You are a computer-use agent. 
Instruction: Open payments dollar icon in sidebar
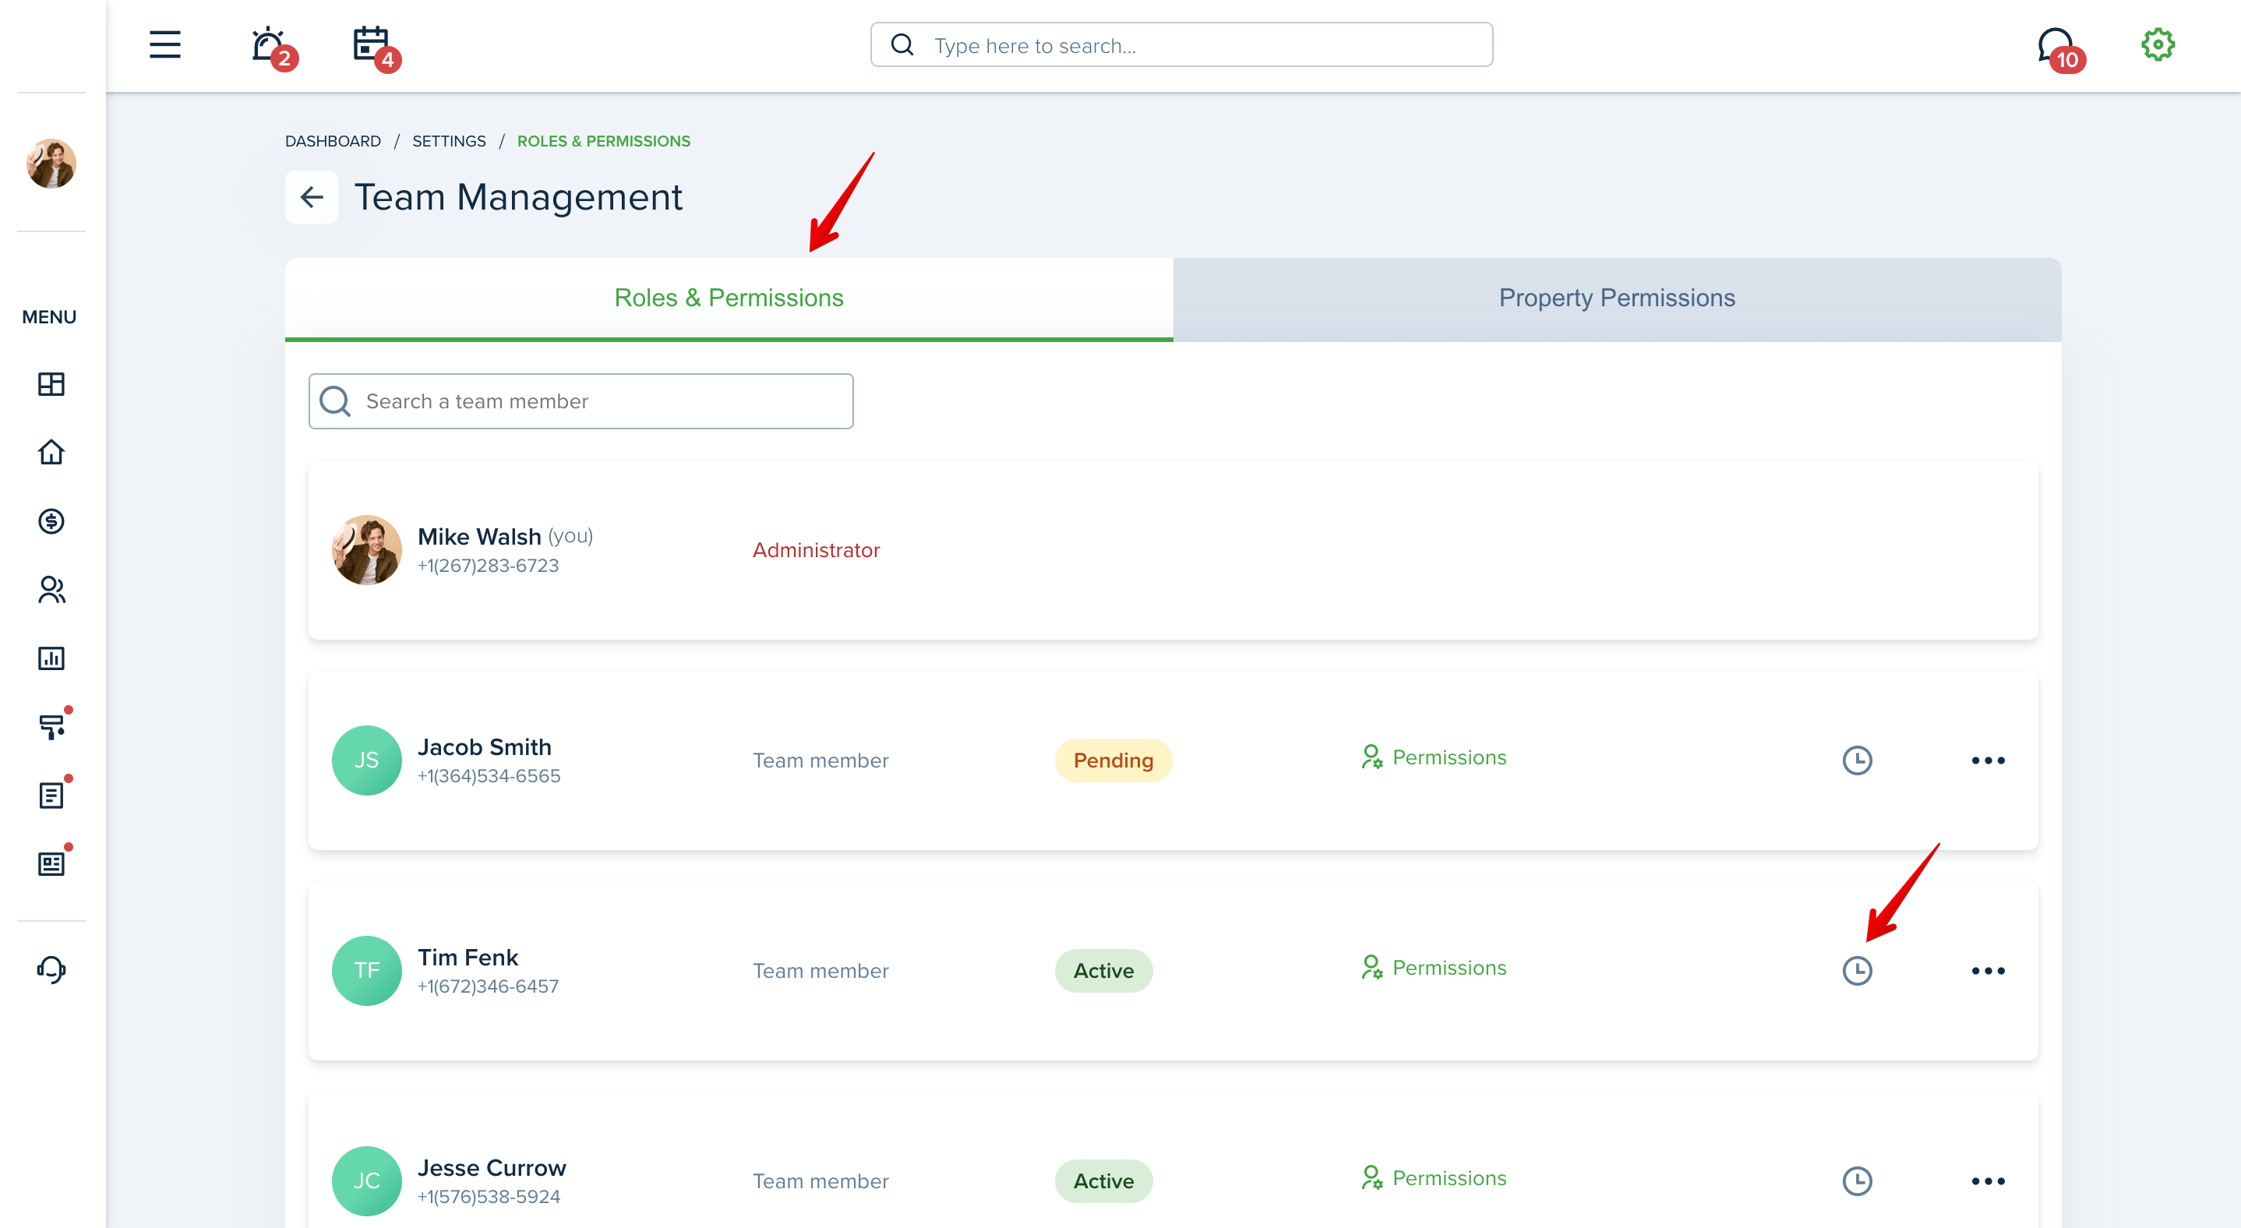51,521
